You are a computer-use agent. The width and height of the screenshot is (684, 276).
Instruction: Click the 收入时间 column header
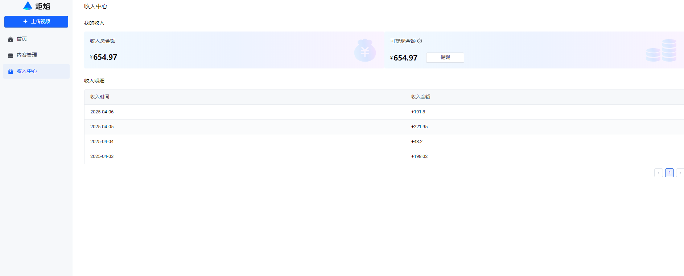click(100, 97)
